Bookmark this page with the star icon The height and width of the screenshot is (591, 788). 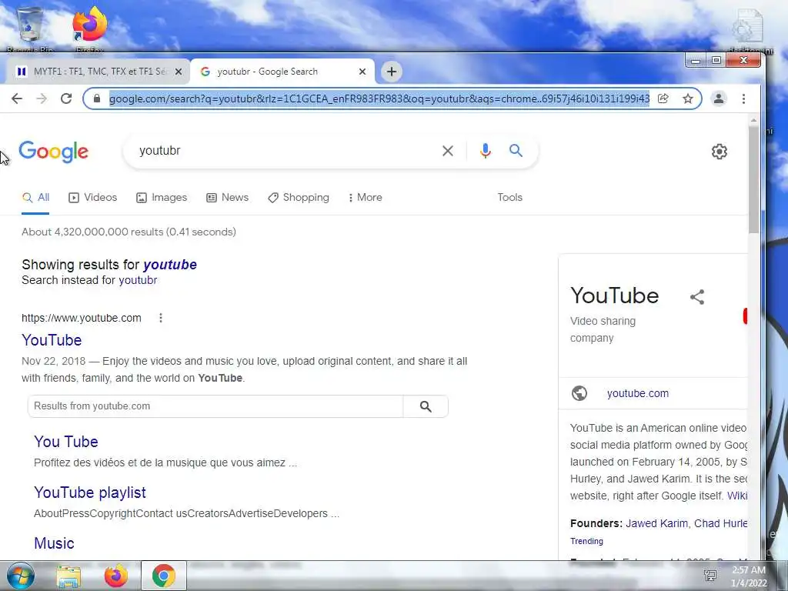coord(688,98)
